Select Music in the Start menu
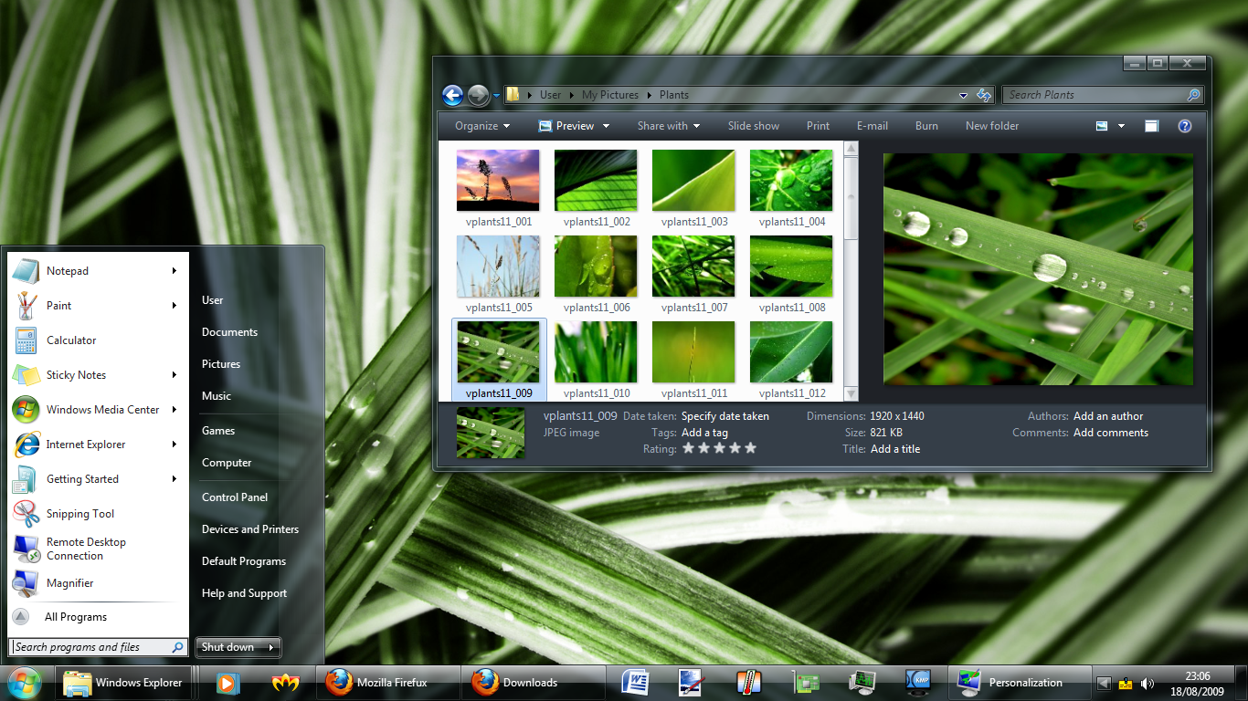Image resolution: width=1248 pixels, height=701 pixels. tap(217, 396)
